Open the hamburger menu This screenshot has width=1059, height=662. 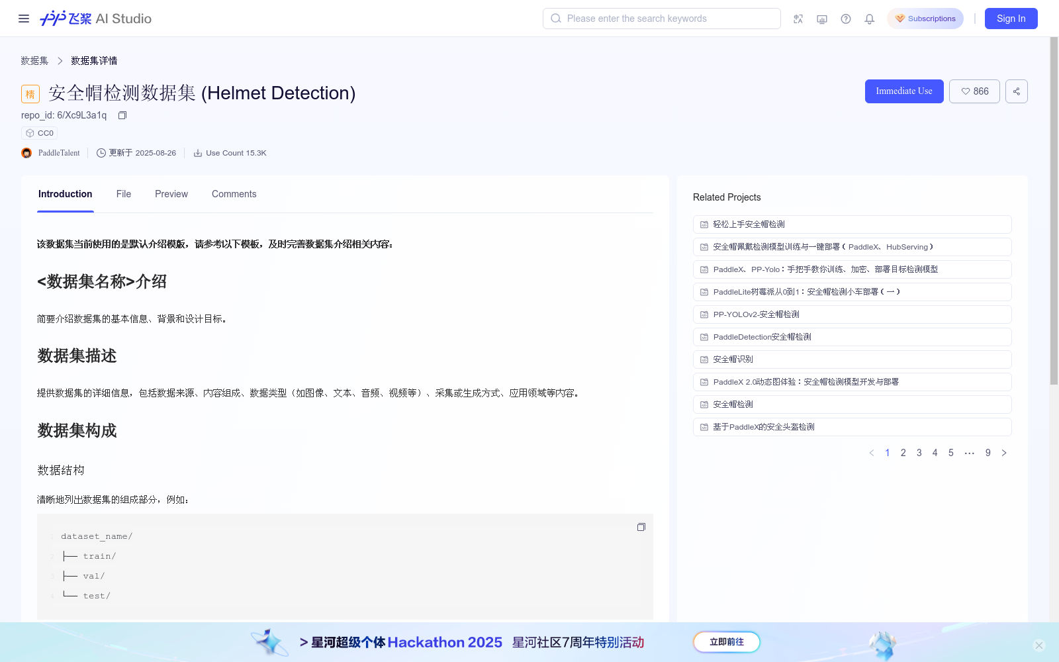coord(24,19)
